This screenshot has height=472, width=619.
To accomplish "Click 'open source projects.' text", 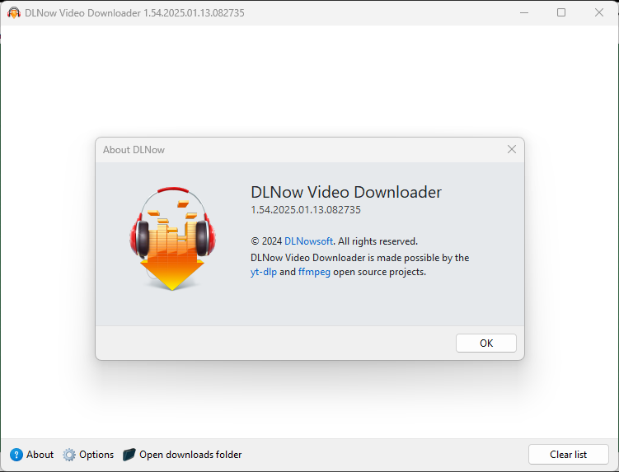I will 379,272.
